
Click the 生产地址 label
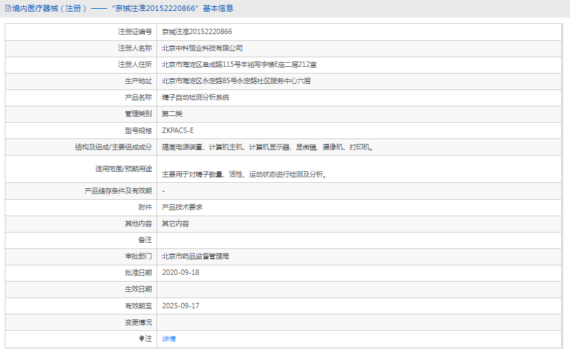138,81
